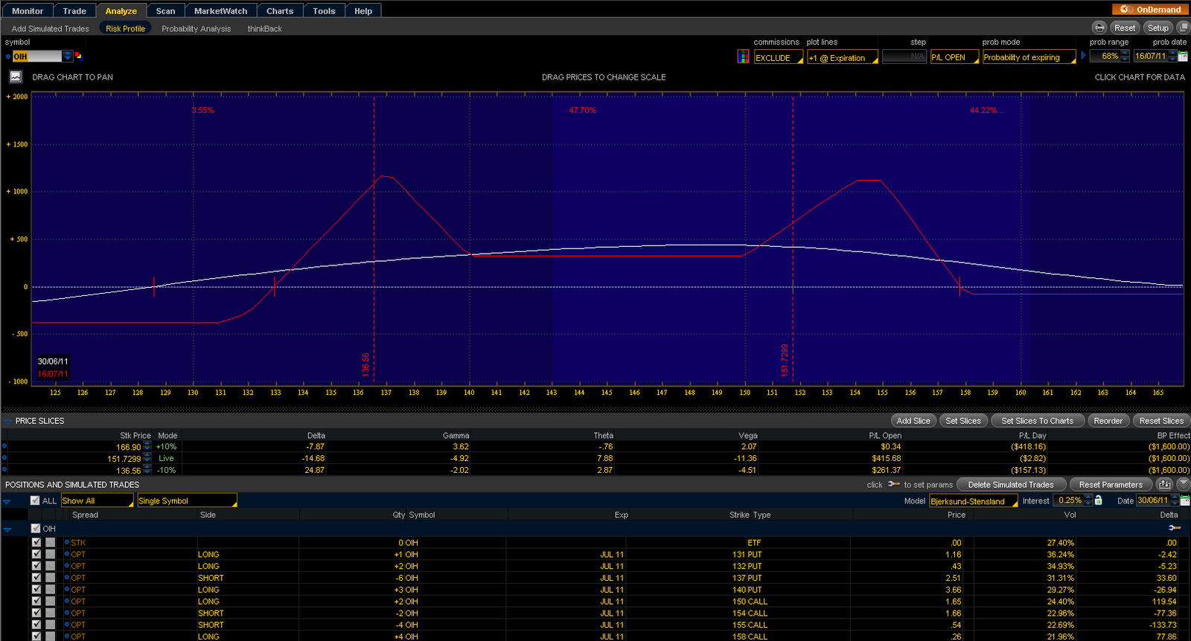Click the blue dot on the 154 CALL row
The width and height of the screenshot is (1191, 641).
tap(66, 613)
